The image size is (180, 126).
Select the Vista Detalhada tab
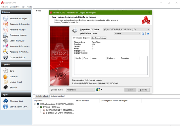pyautogui.click(x=42, y=96)
